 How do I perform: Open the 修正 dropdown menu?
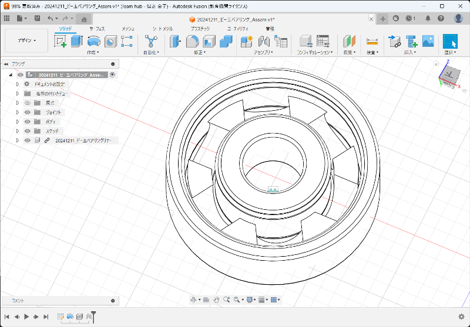(x=200, y=52)
